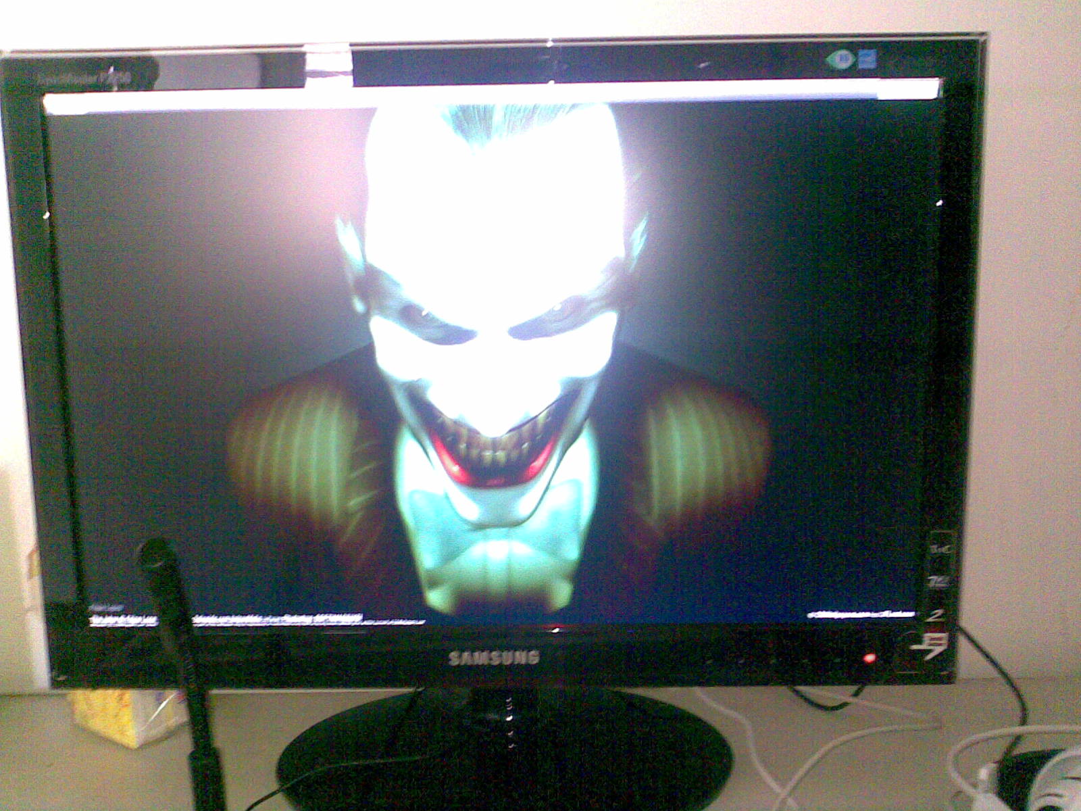Screen dimensions: 1081x811
Task: Click the white caption text at the screen's lower-right corner
Action: (862, 614)
